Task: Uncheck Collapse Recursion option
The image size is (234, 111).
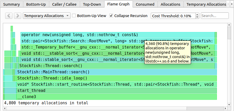Action: (x=111, y=15)
